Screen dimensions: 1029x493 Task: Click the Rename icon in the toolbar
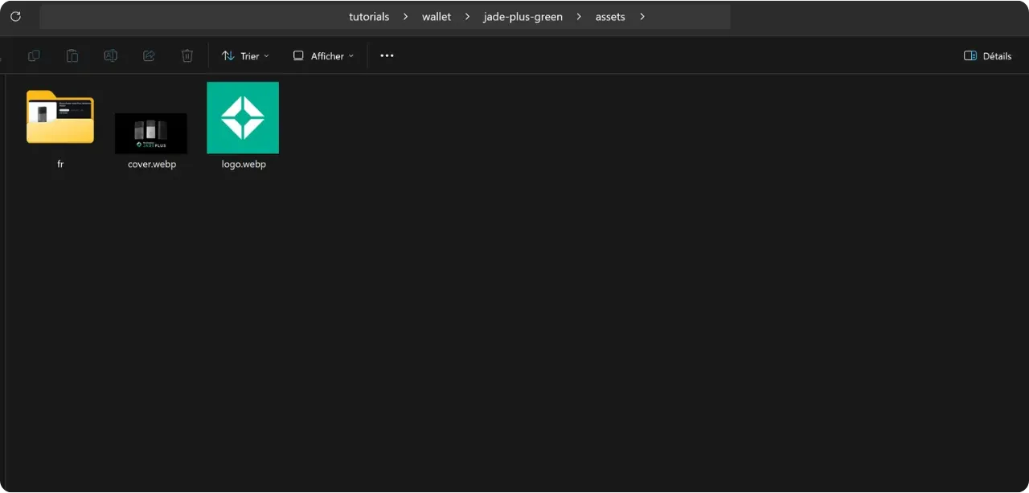(x=111, y=56)
